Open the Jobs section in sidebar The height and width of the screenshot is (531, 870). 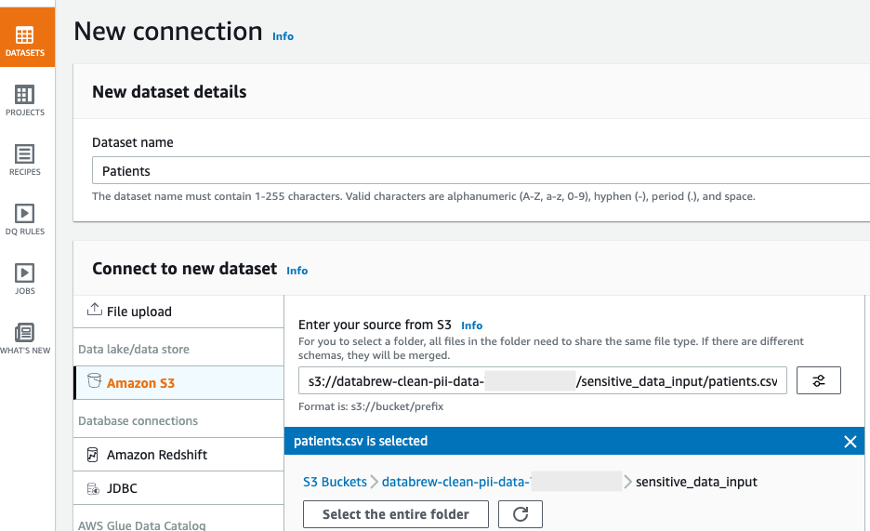click(x=25, y=279)
